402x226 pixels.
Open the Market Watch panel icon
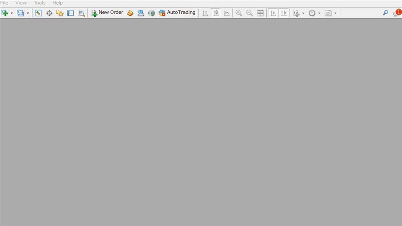39,13
